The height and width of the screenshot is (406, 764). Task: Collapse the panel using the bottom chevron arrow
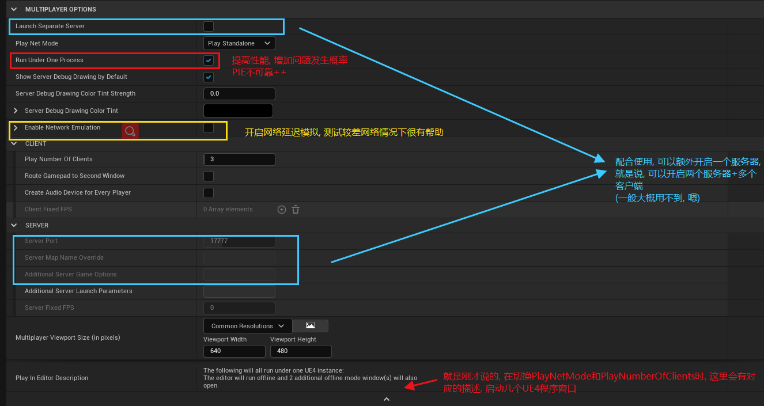pyautogui.click(x=386, y=399)
